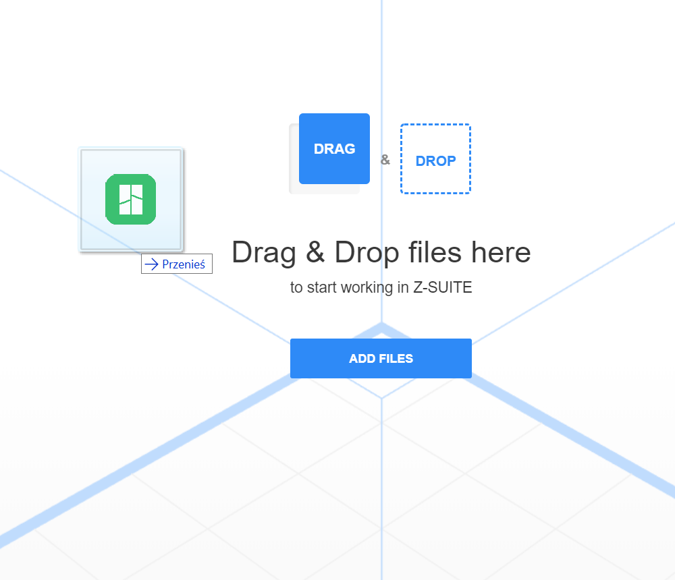Click the 'Drag & Drop files here' heading
Image resolution: width=675 pixels, height=580 pixels.
pyautogui.click(x=381, y=252)
